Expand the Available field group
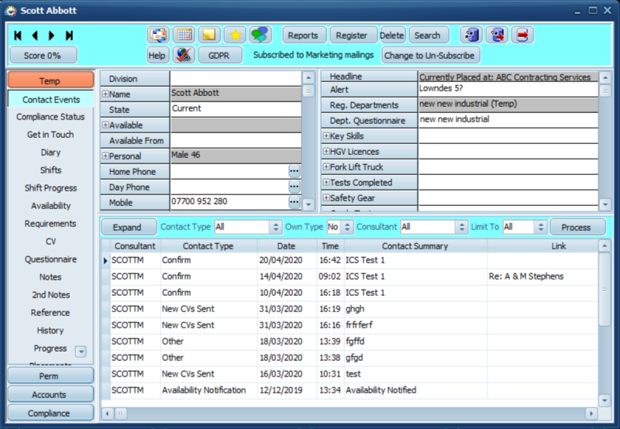This screenshot has width=620, height=429. point(105,125)
